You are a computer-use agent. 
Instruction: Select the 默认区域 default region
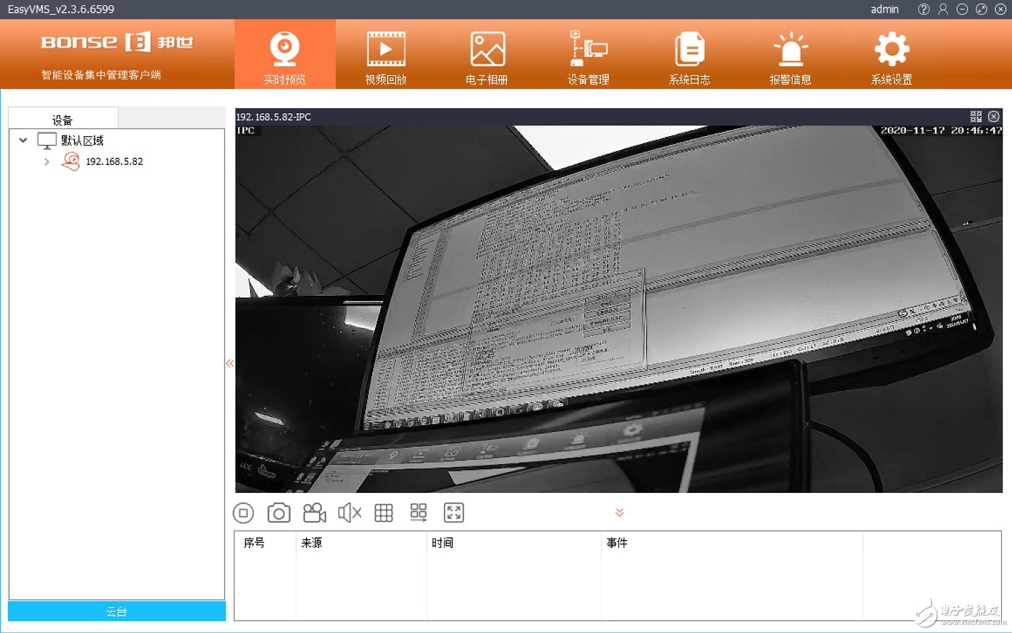[x=82, y=140]
